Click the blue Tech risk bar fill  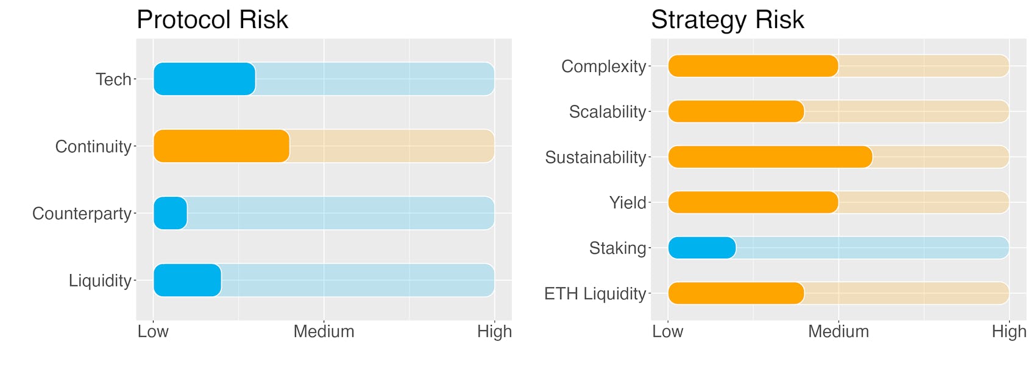(x=204, y=79)
